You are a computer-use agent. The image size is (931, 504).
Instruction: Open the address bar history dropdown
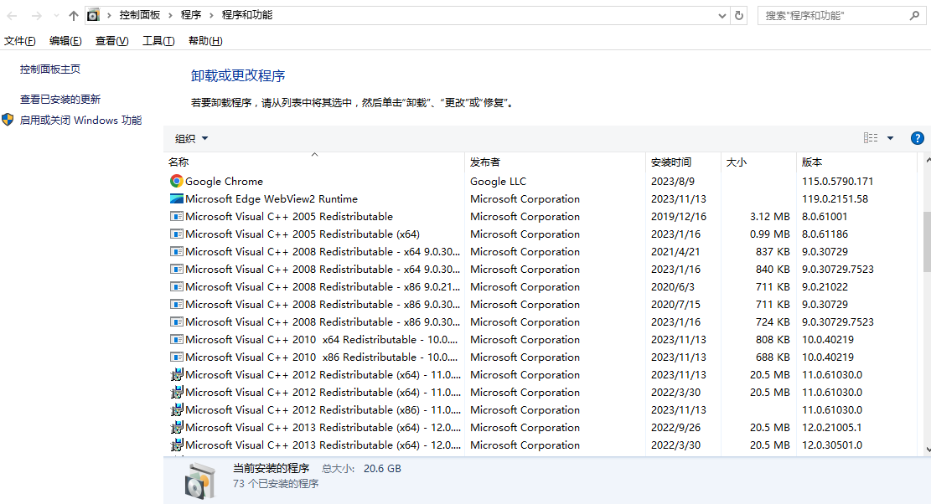pos(722,15)
